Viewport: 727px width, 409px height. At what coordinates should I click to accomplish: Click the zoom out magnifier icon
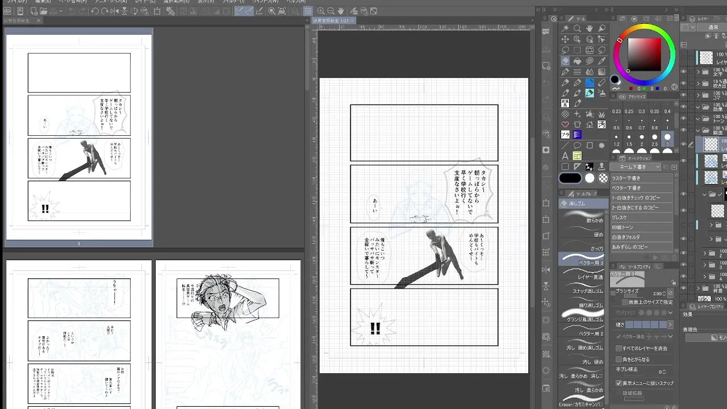[x=331, y=11]
